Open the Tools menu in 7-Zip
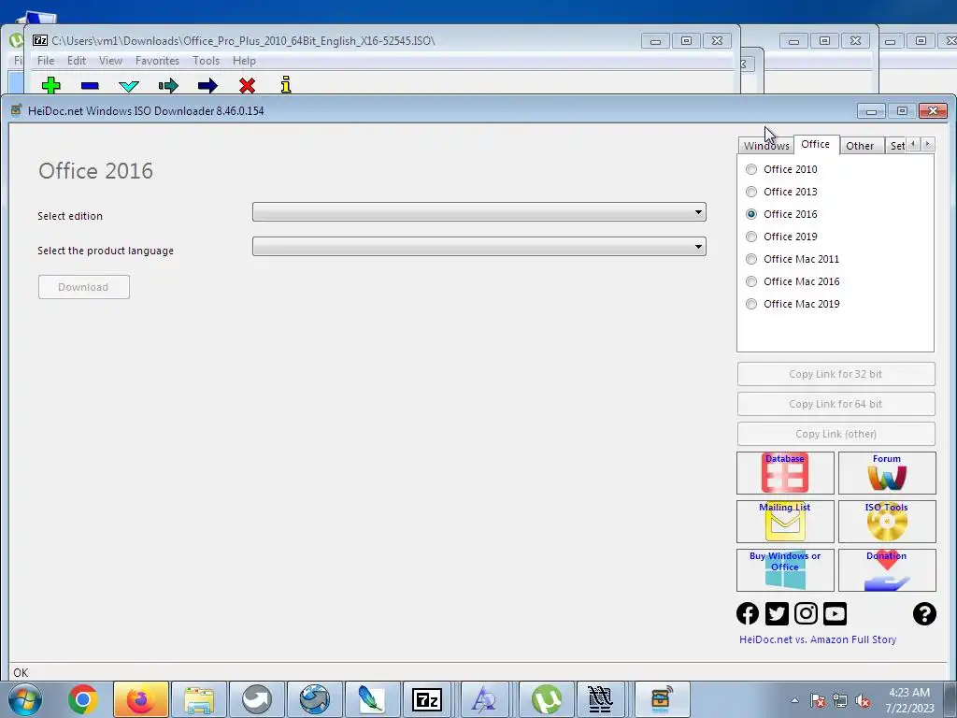 click(207, 61)
